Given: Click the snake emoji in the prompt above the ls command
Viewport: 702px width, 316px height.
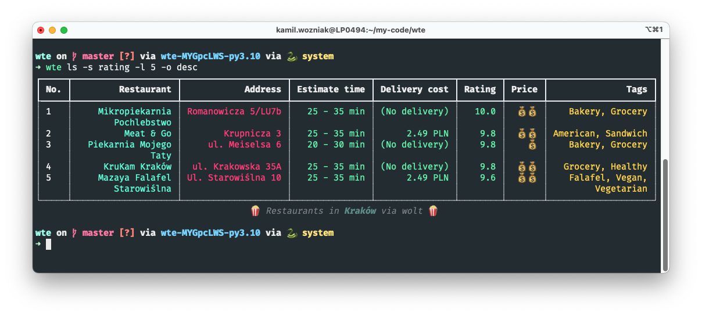Looking at the screenshot, I should coord(292,56).
